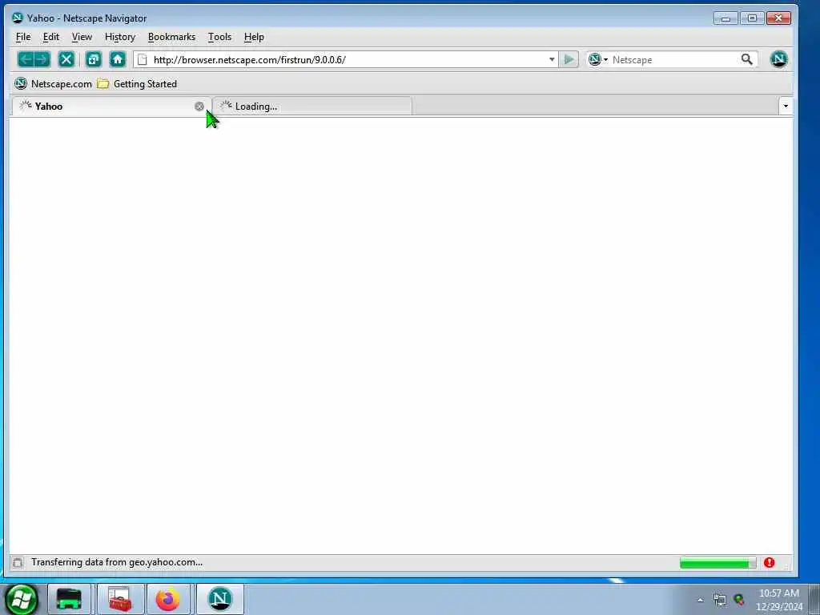Click the Show desktop strip in taskbar

pos(814,599)
